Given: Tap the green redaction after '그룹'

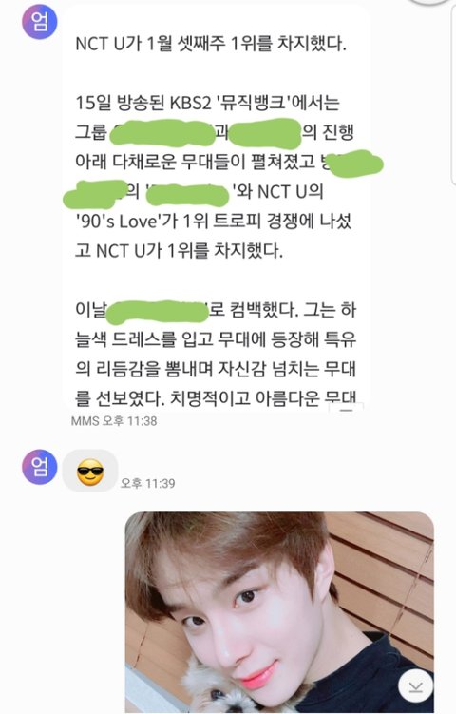Looking at the screenshot, I should [x=162, y=132].
